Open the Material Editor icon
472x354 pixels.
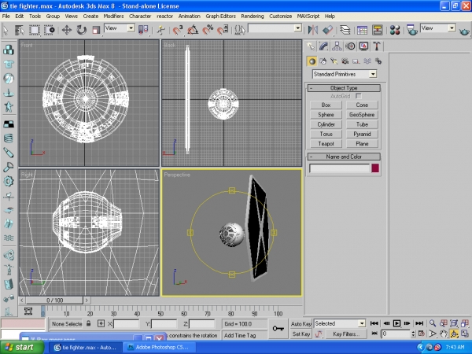click(x=395, y=30)
